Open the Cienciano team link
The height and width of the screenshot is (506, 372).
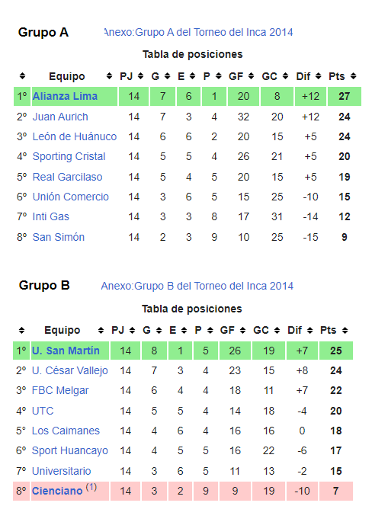57,491
